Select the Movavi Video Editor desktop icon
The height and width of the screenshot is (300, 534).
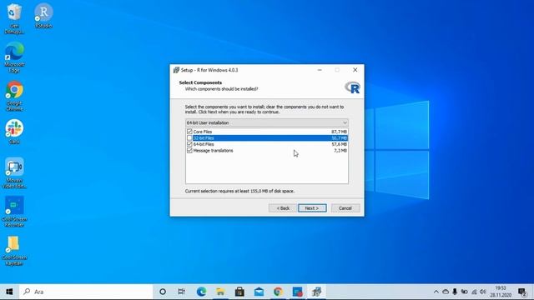[x=14, y=172]
